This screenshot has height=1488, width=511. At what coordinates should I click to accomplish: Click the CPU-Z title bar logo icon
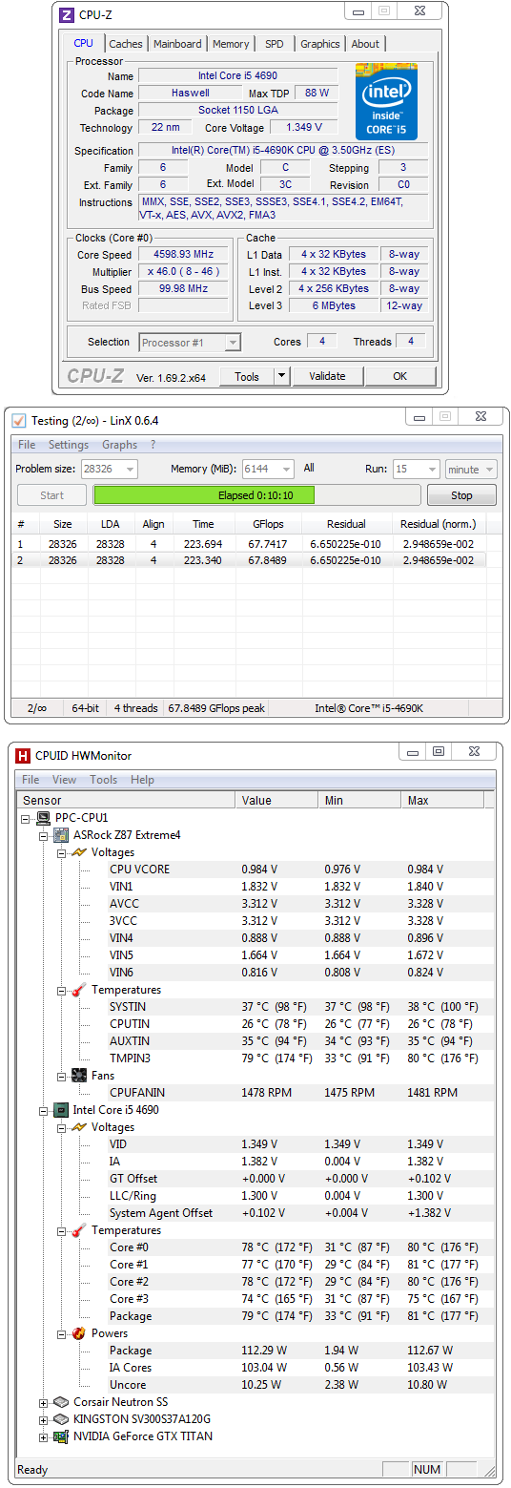pyautogui.click(x=66, y=14)
